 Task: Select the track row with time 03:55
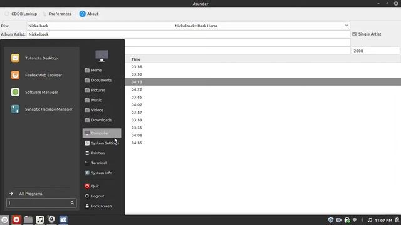[263, 127]
